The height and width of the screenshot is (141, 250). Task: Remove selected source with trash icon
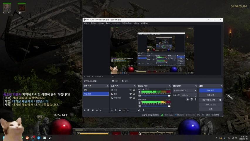click(x=115, y=110)
